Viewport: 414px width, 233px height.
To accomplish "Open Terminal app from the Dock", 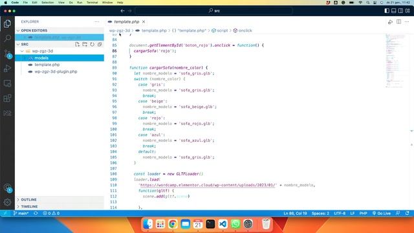I will point(210,224).
